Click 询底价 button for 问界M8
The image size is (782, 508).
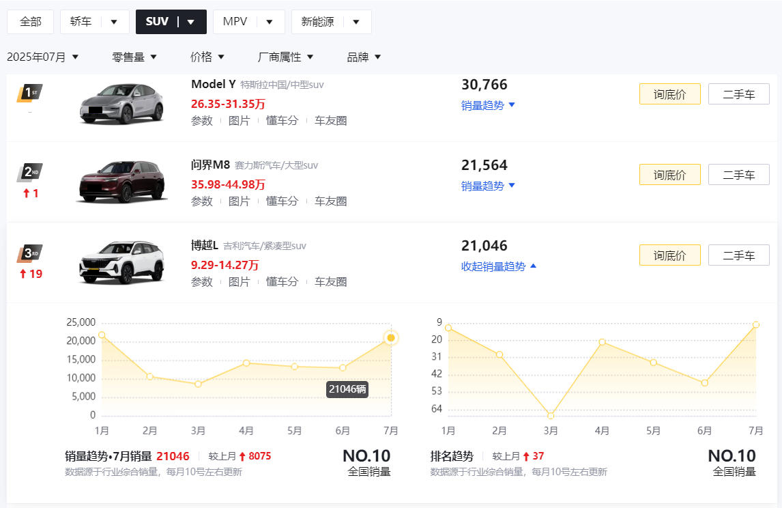click(670, 175)
